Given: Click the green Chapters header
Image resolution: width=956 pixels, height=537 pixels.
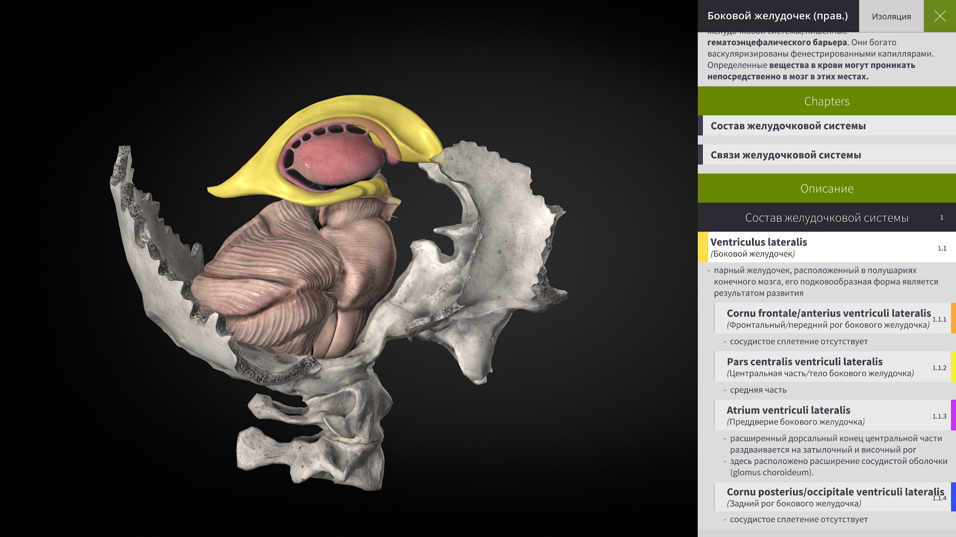Looking at the screenshot, I should tap(826, 101).
